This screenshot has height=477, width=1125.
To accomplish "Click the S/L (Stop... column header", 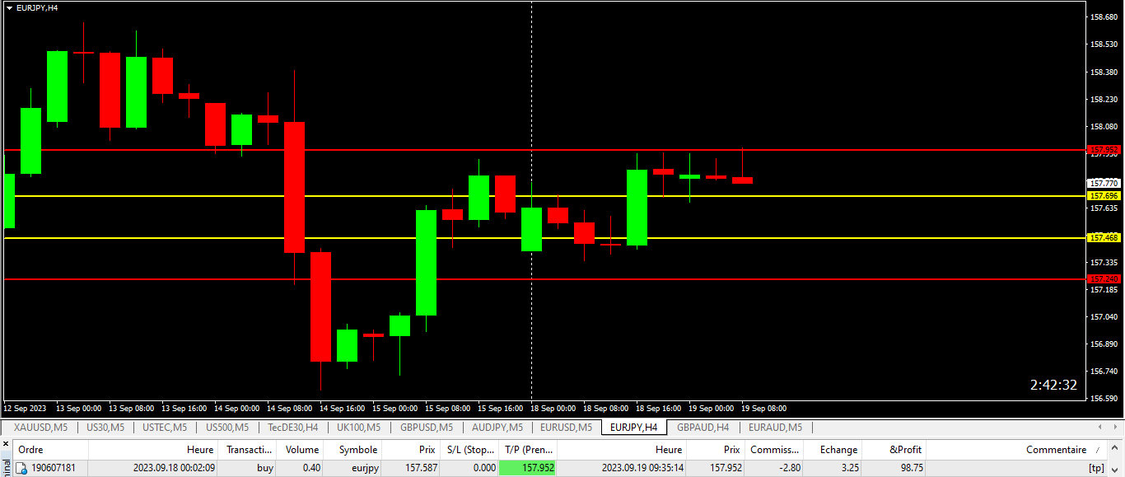I will click(469, 450).
